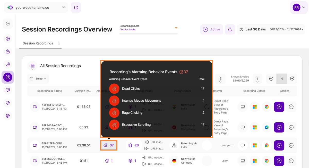Toggle the Select all checkbox
This screenshot has height=168, width=309.
coord(32,79)
